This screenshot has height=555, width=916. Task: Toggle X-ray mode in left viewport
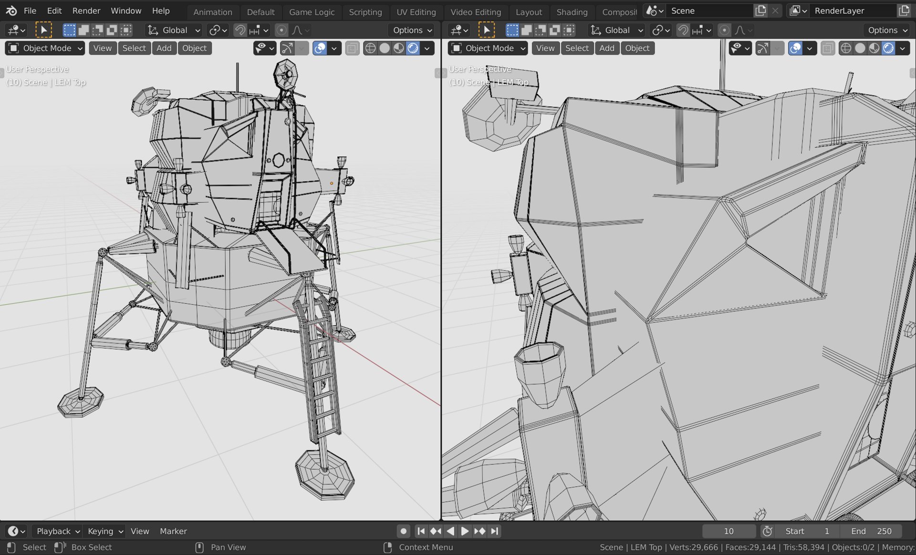point(353,48)
